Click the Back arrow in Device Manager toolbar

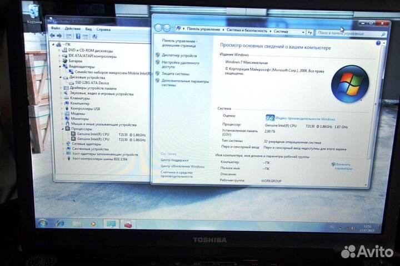(53, 36)
